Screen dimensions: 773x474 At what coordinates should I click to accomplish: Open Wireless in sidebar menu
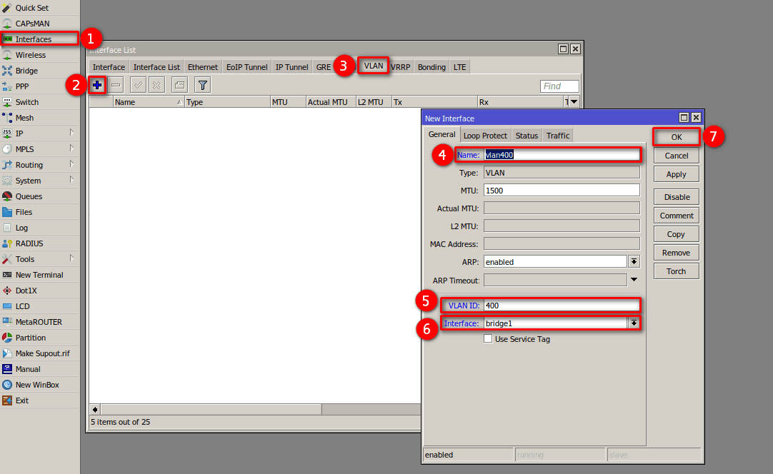pyautogui.click(x=30, y=55)
